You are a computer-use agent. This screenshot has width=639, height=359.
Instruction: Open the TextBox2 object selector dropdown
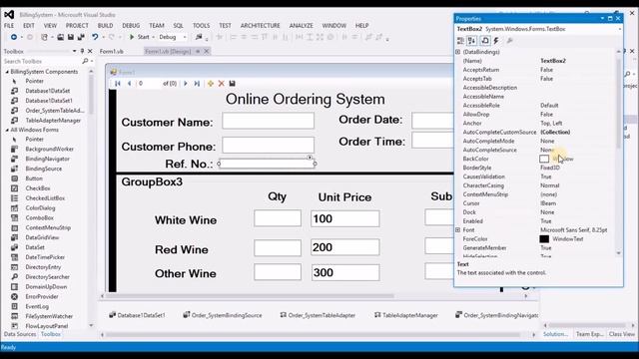pyautogui.click(x=619, y=29)
